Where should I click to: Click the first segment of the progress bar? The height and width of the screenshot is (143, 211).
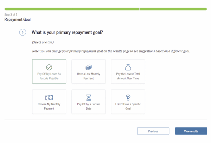point(38,9)
